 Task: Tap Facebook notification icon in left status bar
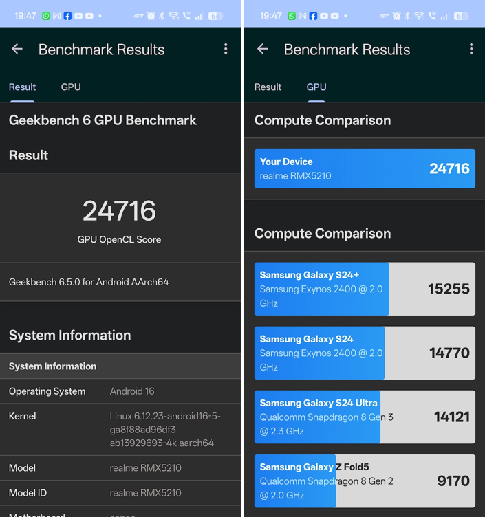67,16
